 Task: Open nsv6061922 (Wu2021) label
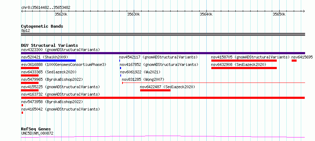pos(140,72)
